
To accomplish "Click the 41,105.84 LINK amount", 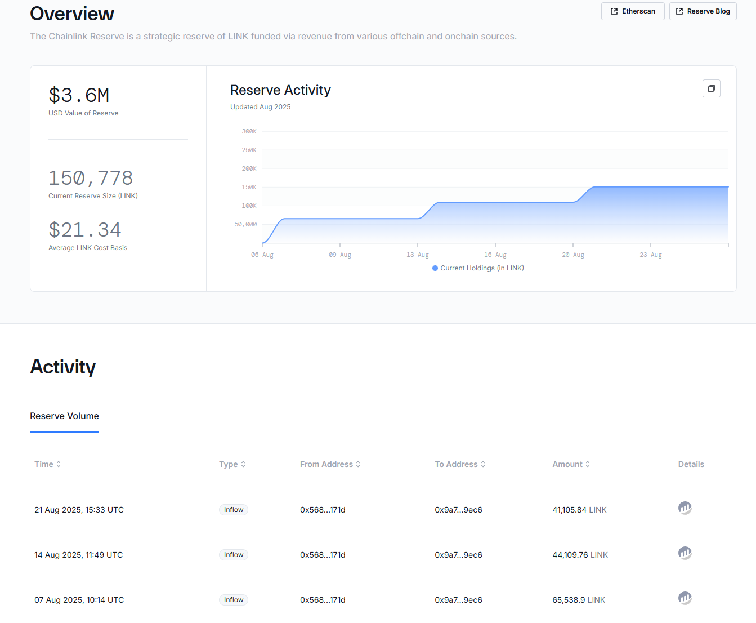I will coord(579,510).
